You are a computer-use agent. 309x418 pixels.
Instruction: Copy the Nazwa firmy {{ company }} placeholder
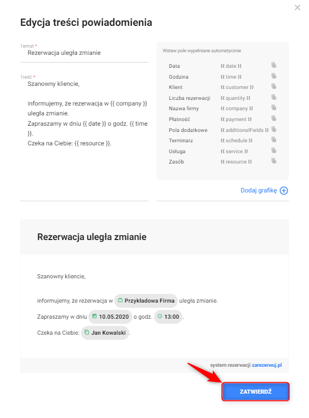tap(273, 108)
